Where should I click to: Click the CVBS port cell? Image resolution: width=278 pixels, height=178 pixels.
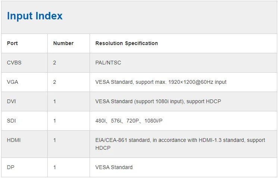[x=14, y=63]
